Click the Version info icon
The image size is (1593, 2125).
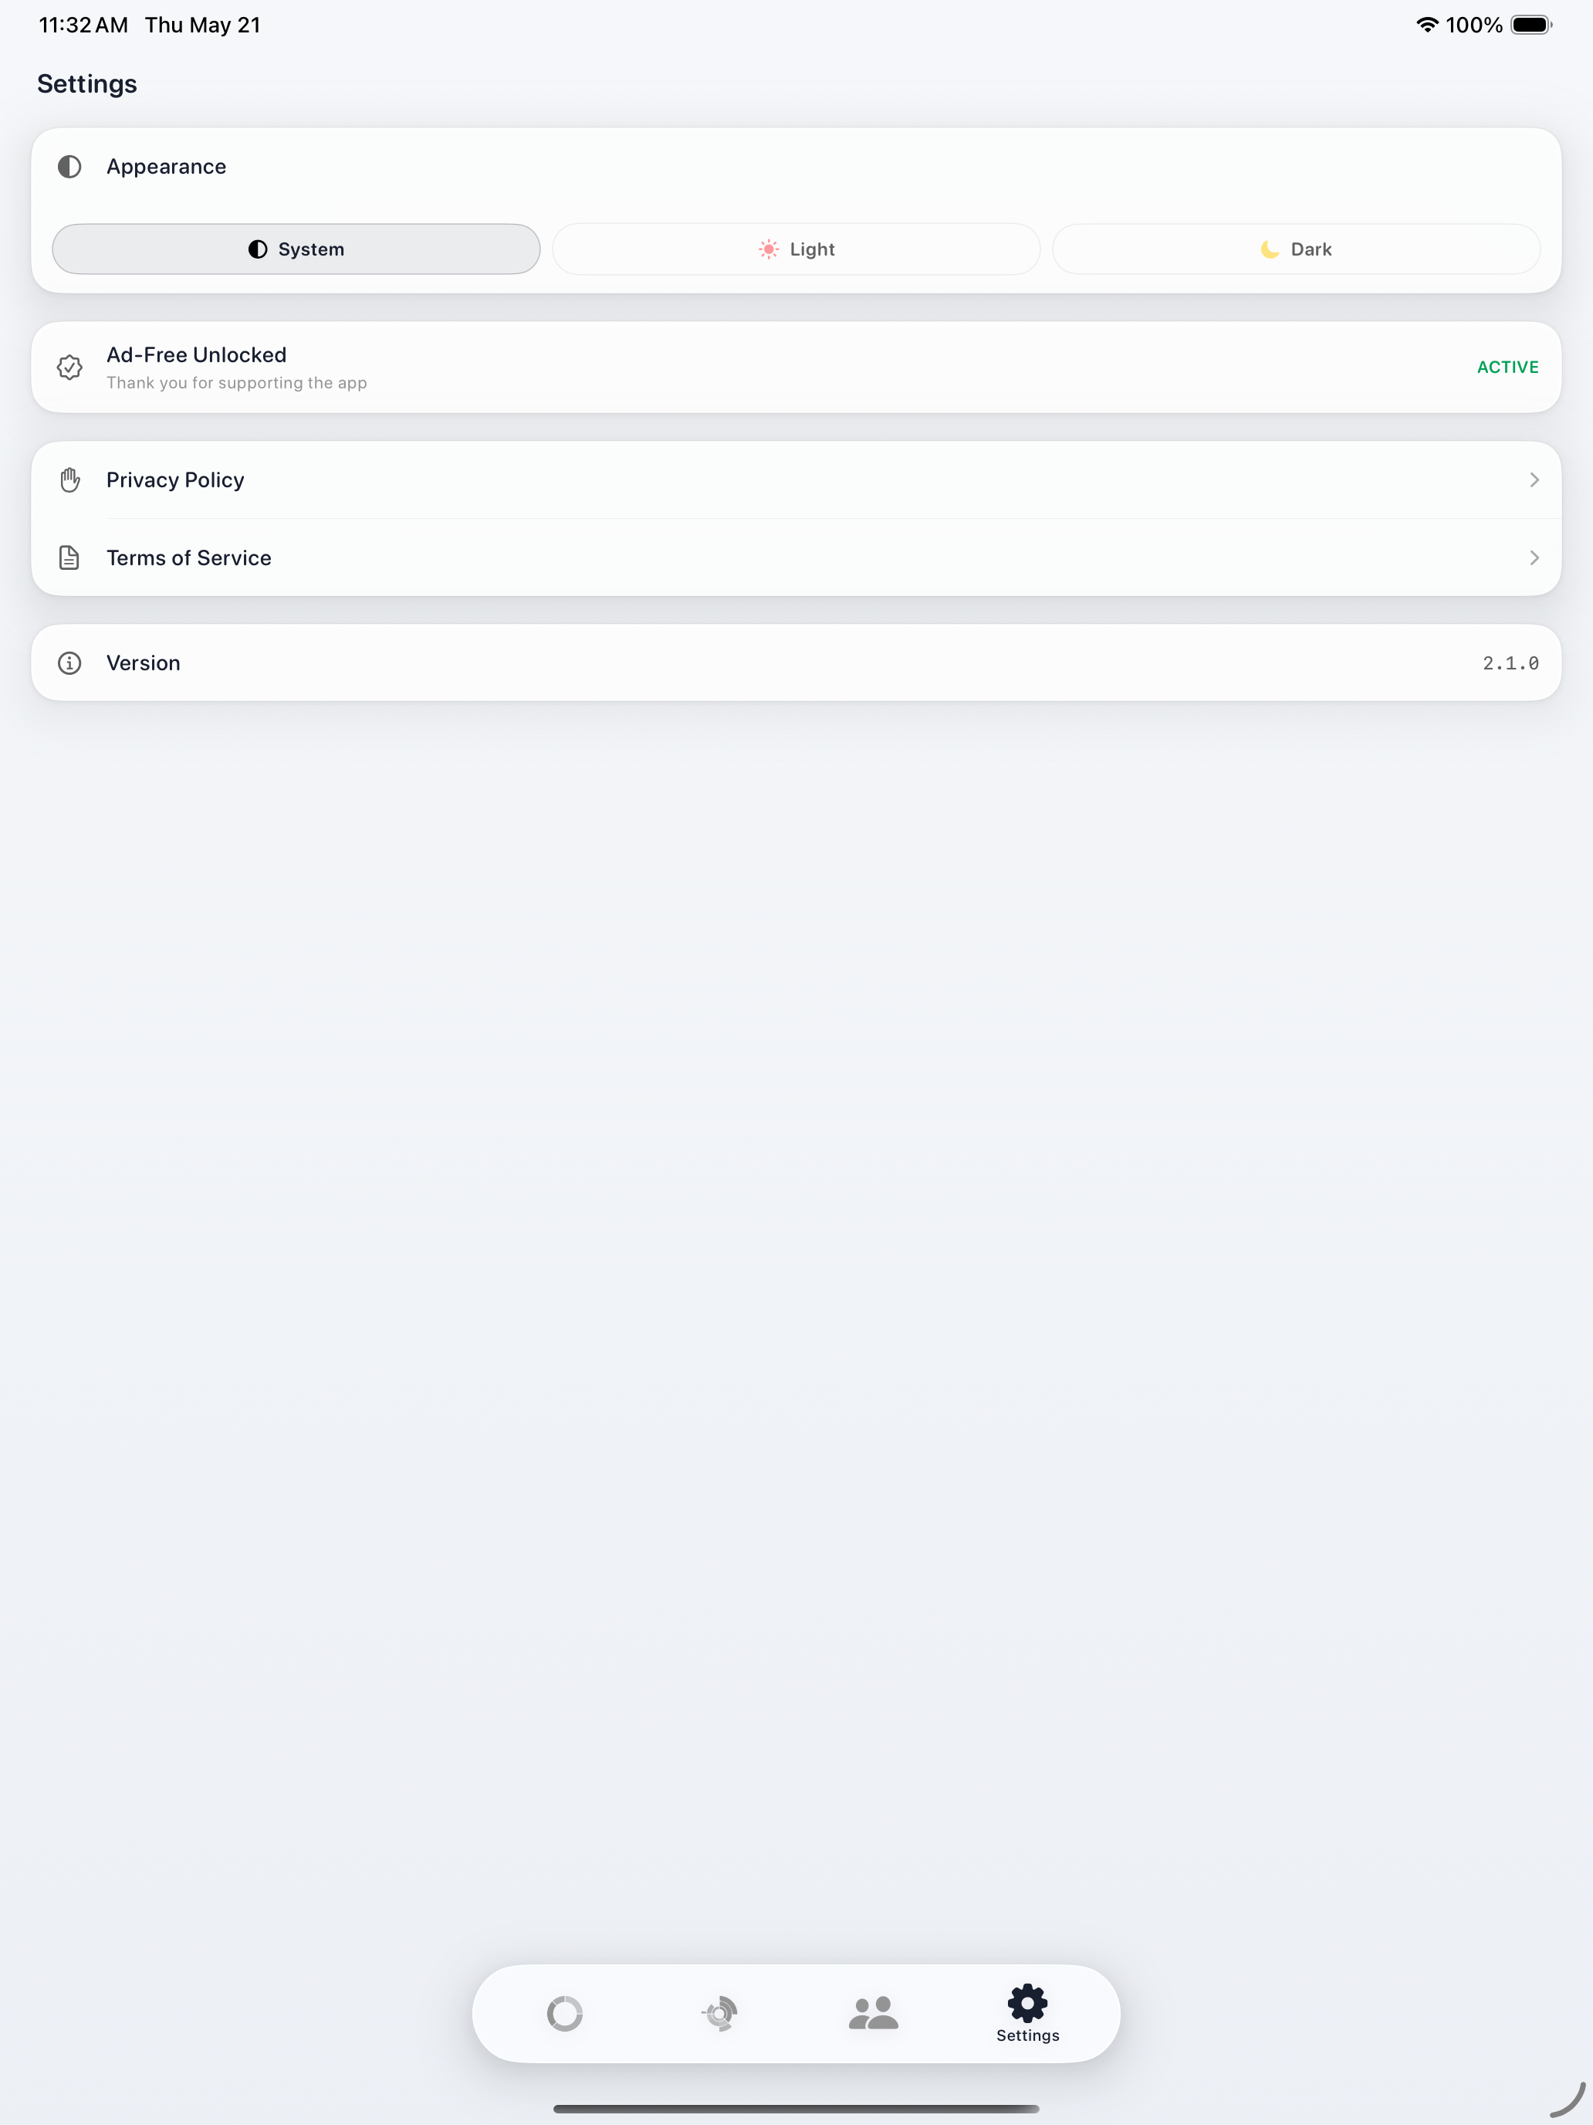[x=69, y=663]
